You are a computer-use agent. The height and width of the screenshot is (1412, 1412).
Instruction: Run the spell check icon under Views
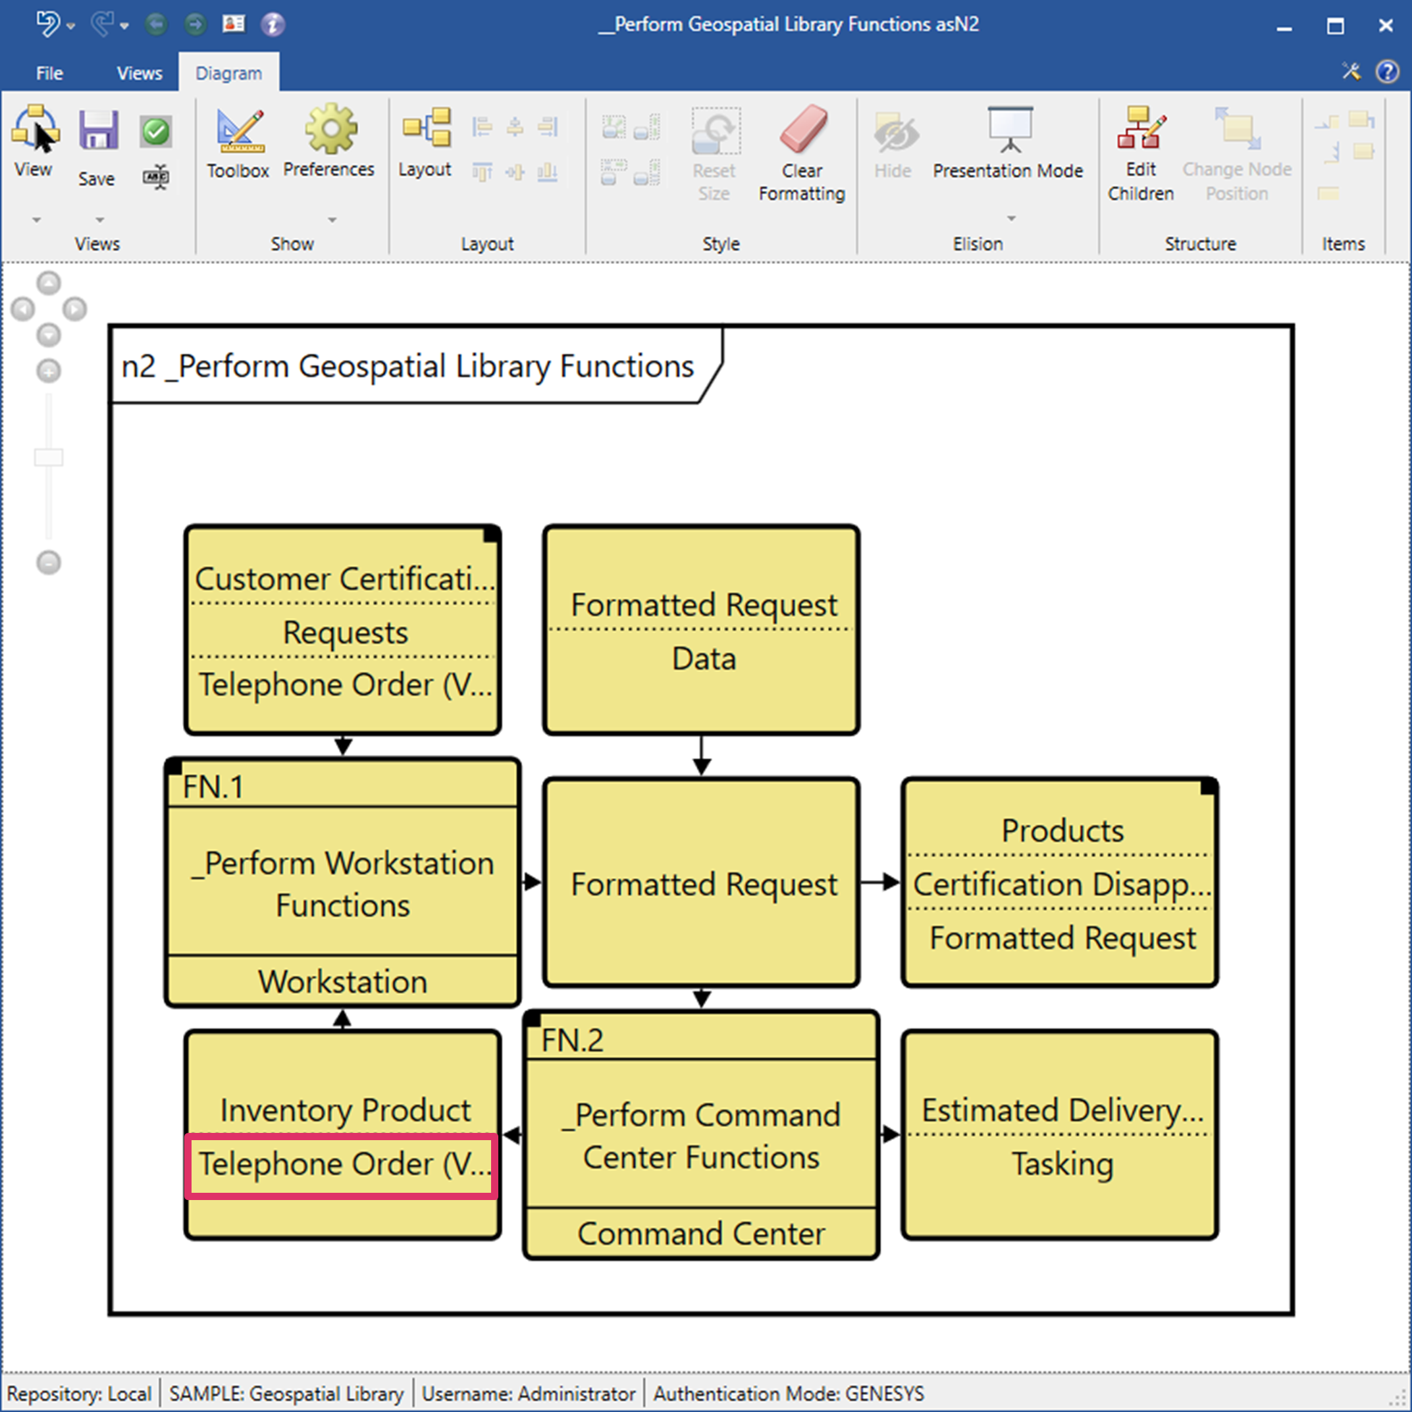(155, 178)
